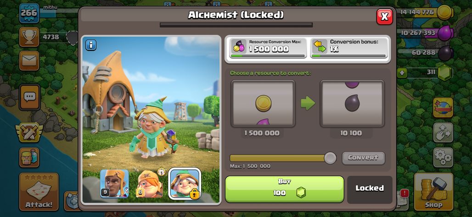Open the settings gears icon
This screenshot has height=217, width=472.
tap(443, 157)
